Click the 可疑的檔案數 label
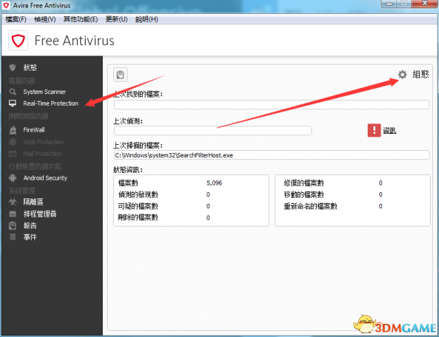This screenshot has width=439, height=337. click(138, 206)
